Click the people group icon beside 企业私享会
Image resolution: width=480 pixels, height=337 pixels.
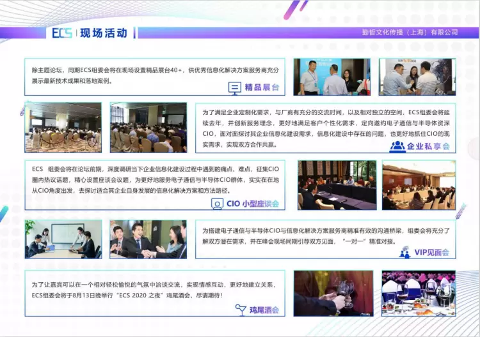point(397,146)
